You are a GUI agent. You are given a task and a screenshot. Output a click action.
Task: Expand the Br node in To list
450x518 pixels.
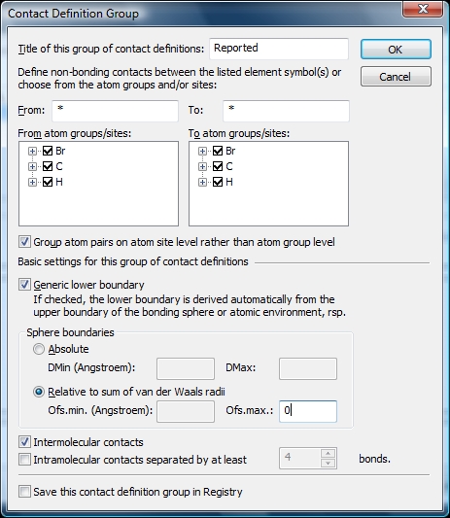pyautogui.click(x=202, y=151)
